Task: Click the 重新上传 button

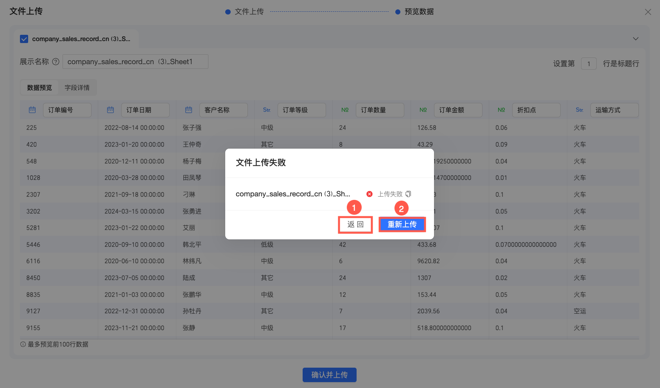Action: pos(402,225)
